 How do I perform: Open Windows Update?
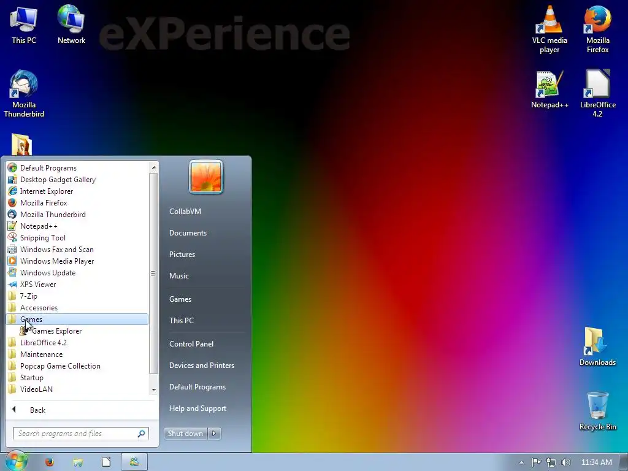coord(77,272)
